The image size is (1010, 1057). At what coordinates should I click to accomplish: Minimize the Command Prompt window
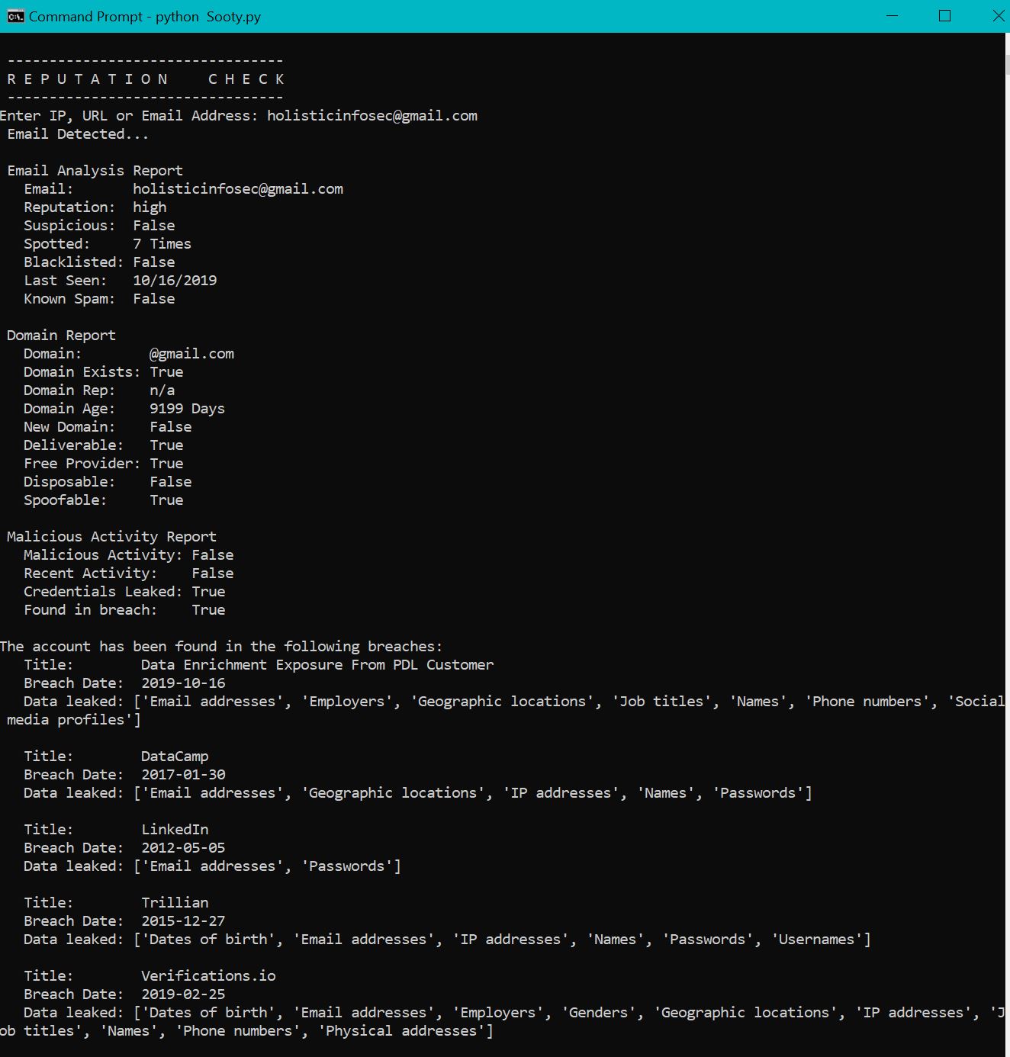point(893,16)
